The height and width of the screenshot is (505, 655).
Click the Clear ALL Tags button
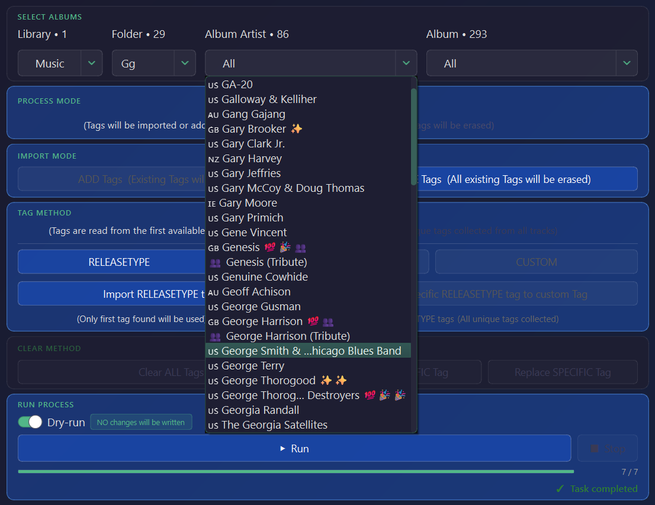pyautogui.click(x=171, y=372)
